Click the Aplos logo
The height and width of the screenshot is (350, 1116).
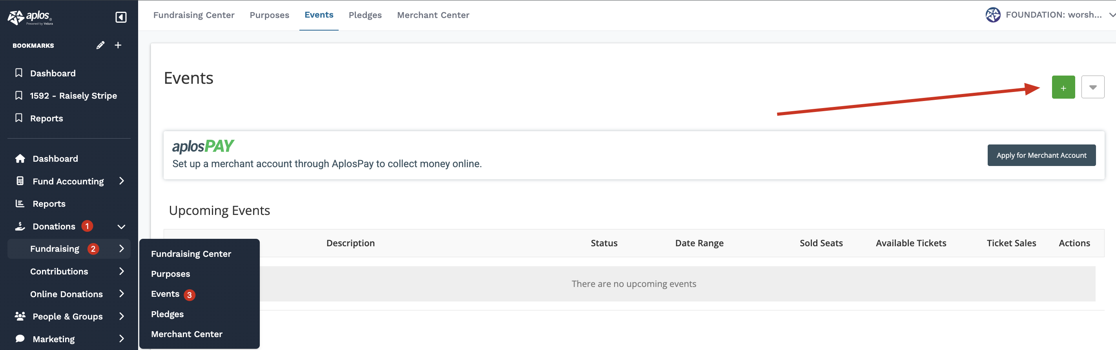pyautogui.click(x=30, y=17)
